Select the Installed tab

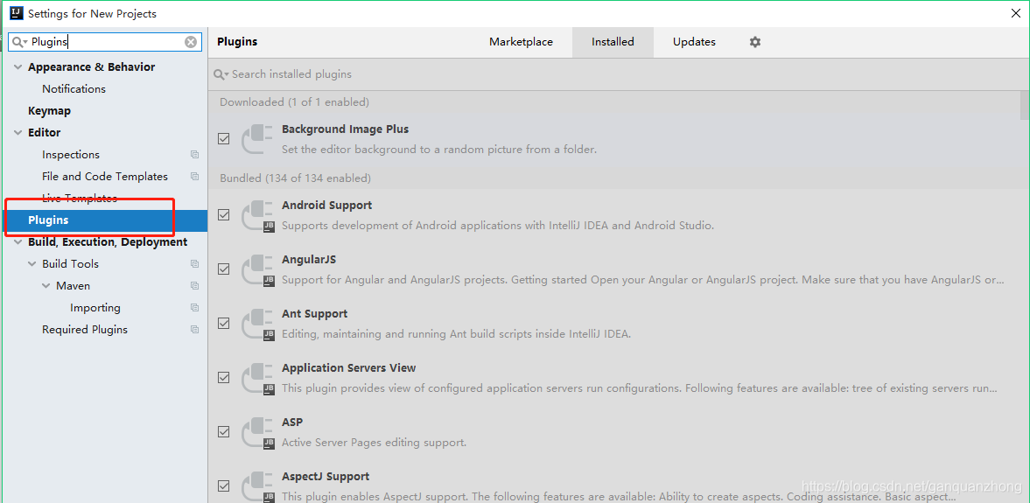point(613,42)
